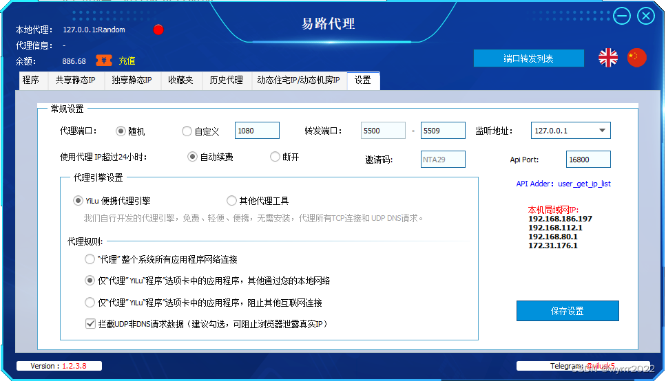Open the 程序 tab
This screenshot has width=666, height=381.
point(30,80)
